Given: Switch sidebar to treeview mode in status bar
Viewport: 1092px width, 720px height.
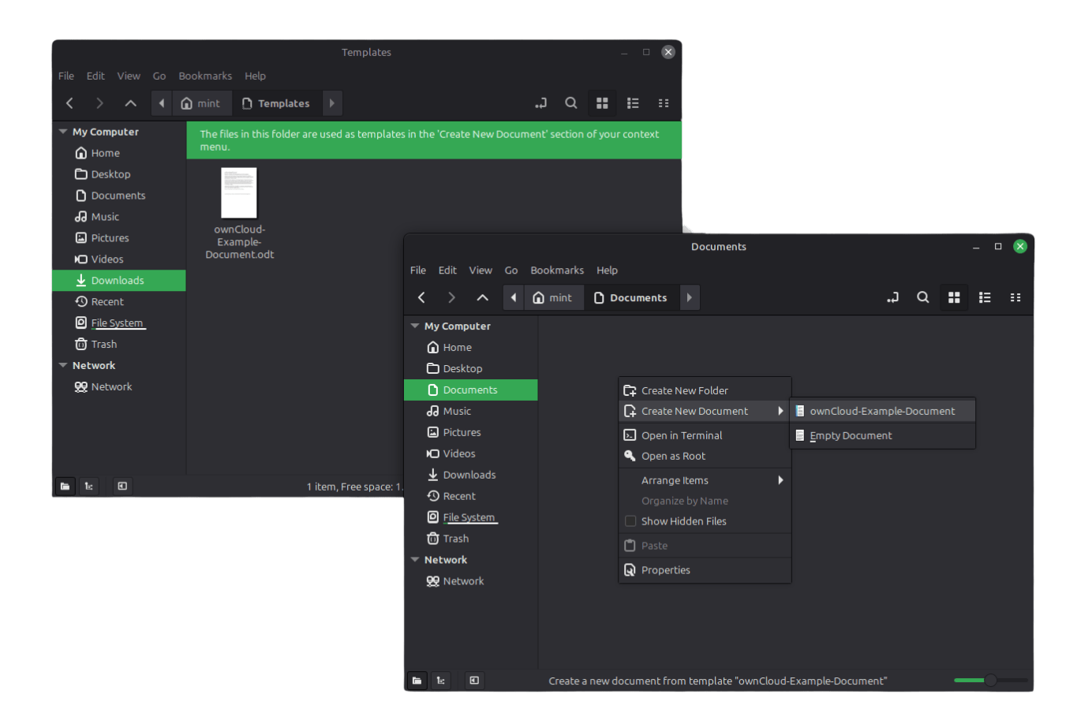Looking at the screenshot, I should [441, 680].
